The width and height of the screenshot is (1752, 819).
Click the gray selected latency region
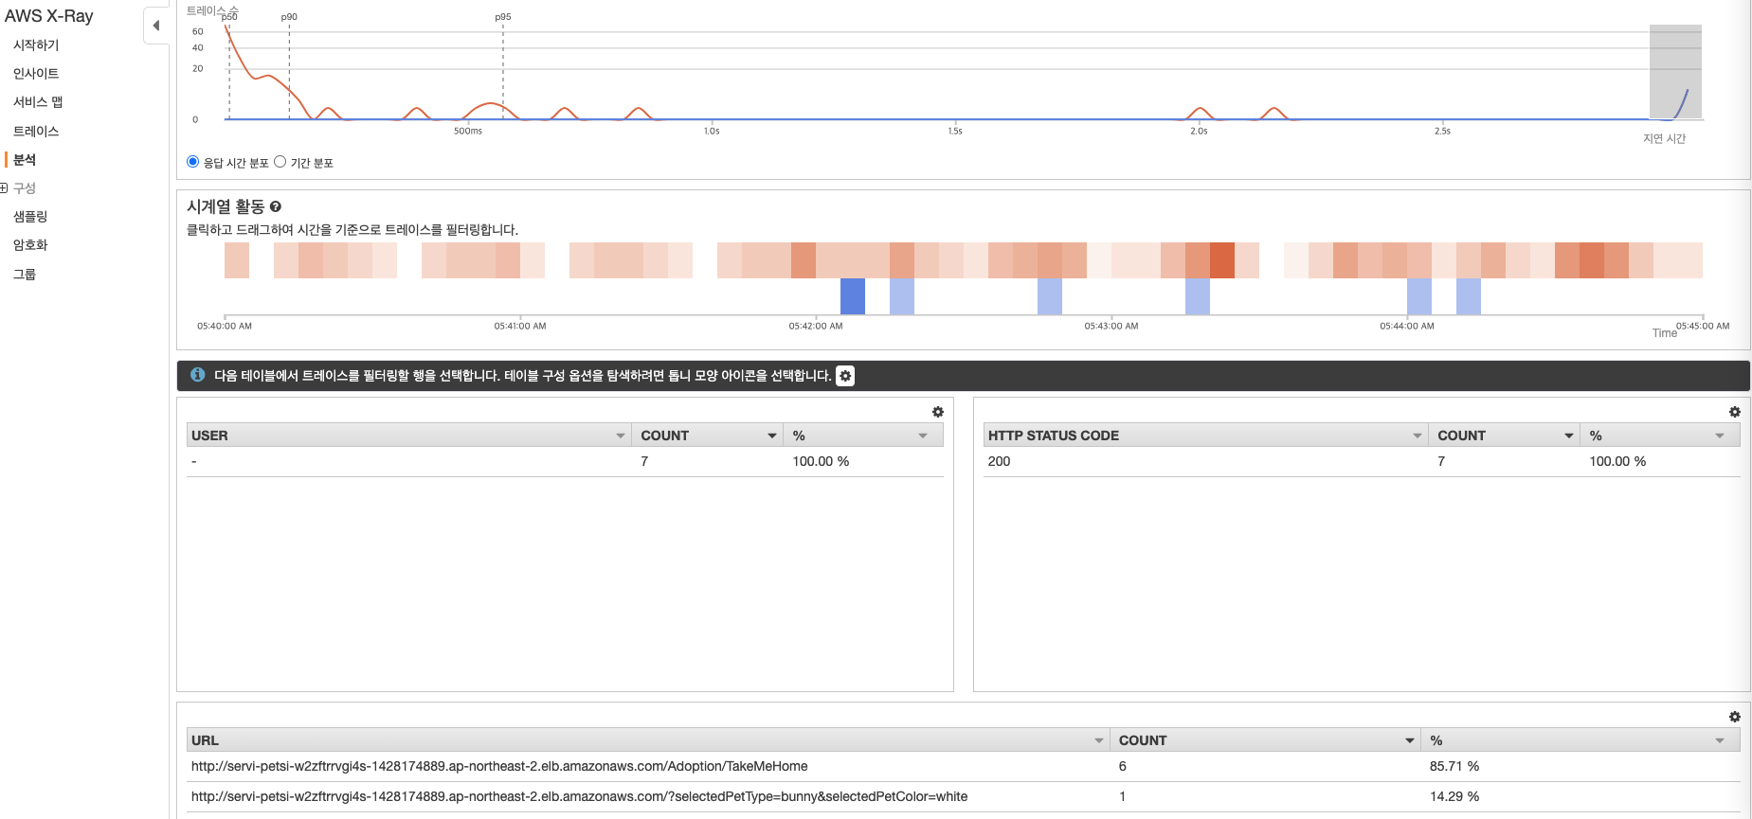1675,72
